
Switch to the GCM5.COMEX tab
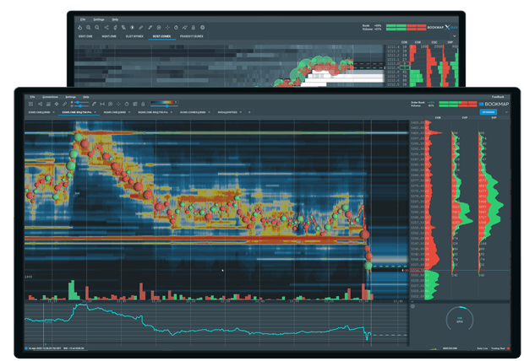click(x=193, y=112)
